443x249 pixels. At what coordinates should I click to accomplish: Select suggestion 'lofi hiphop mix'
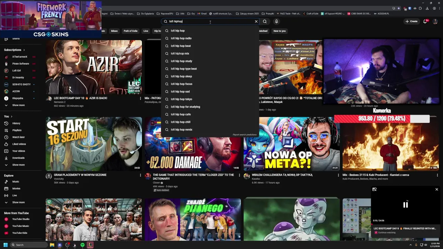pyautogui.click(x=210, y=54)
